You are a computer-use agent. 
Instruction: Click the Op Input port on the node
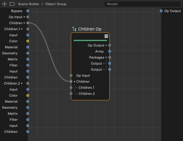(71, 75)
